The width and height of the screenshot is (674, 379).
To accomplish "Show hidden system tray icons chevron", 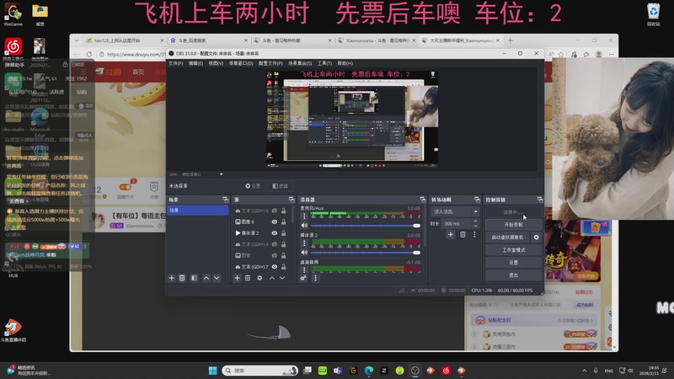I will pos(584,371).
